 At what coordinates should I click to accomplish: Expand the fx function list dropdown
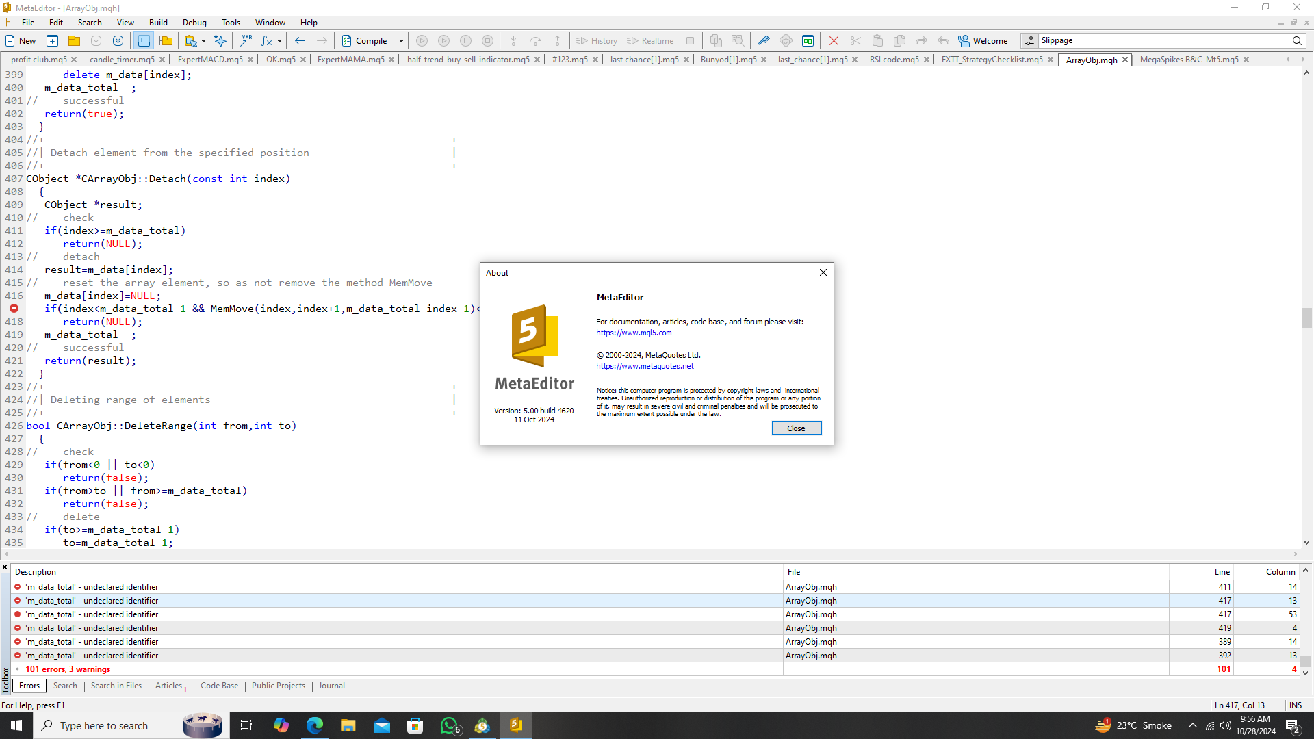coord(279,41)
